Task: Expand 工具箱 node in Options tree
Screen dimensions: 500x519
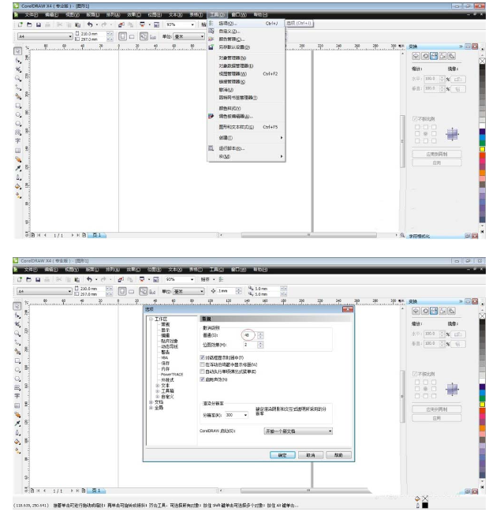Action: [158, 391]
